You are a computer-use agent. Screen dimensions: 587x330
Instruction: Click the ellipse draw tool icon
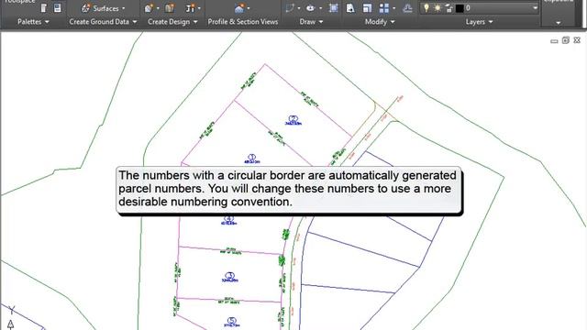point(310,8)
